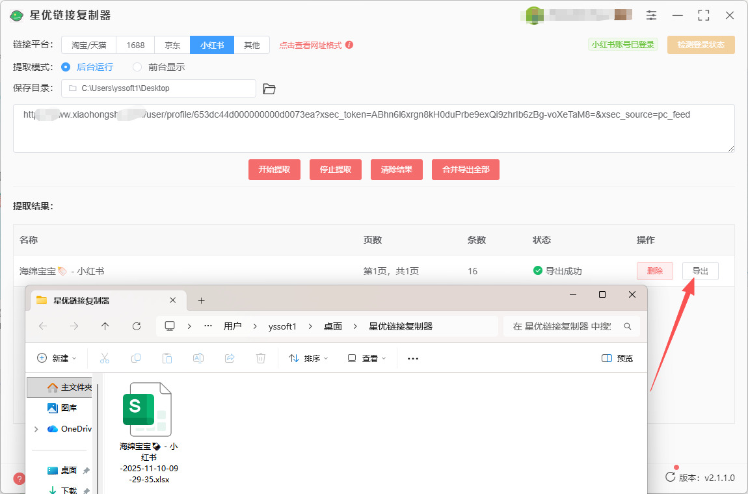Select 后台运行 extraction mode
The image size is (748, 494).
pyautogui.click(x=87, y=67)
